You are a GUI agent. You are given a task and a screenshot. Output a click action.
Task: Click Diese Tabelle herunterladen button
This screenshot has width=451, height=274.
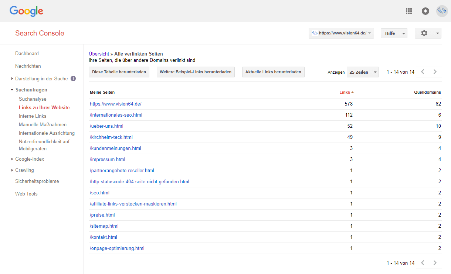[x=119, y=72]
